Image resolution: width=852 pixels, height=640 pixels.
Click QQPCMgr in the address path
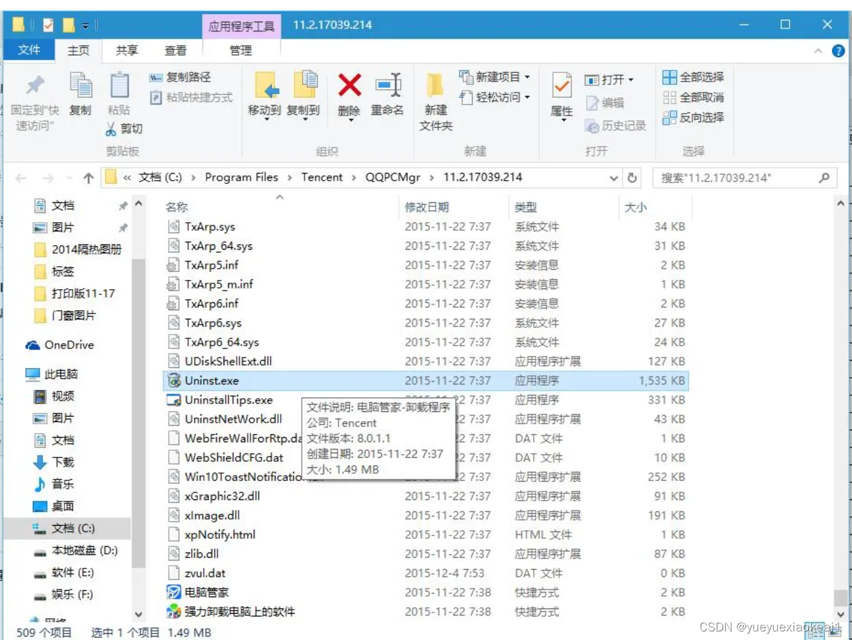tap(392, 177)
